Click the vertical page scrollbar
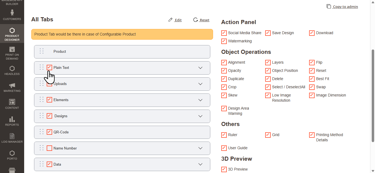This screenshot has width=375, height=173. coord(373,96)
